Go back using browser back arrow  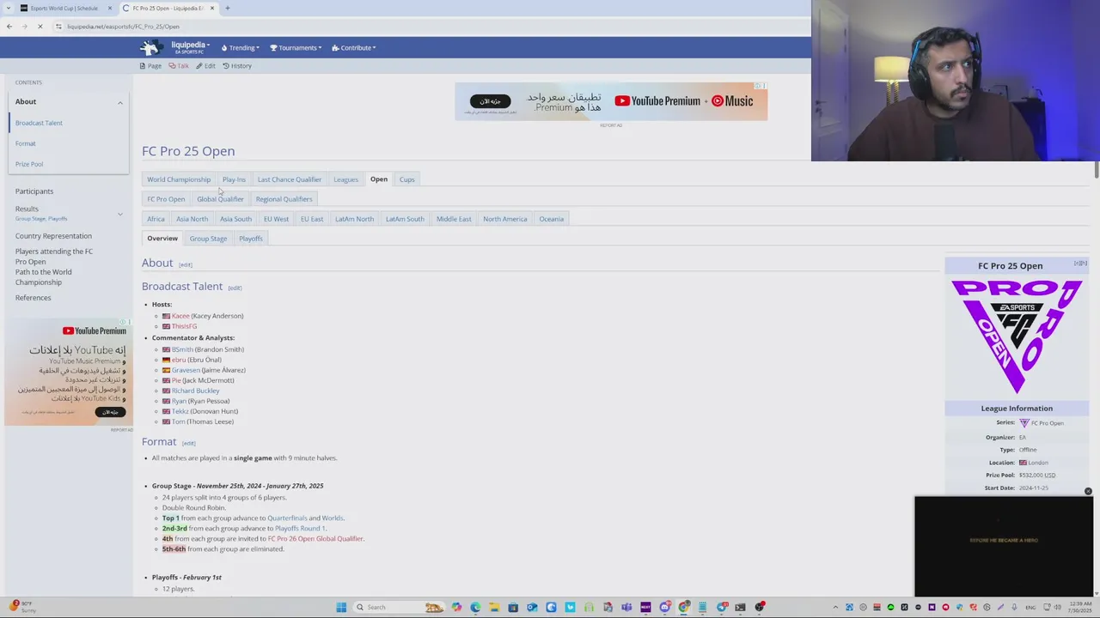[x=9, y=27]
